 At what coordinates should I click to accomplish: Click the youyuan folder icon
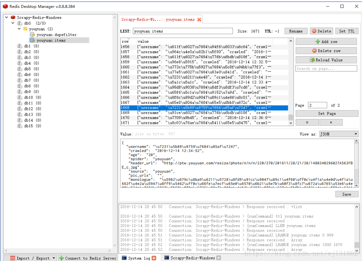tap(25, 29)
